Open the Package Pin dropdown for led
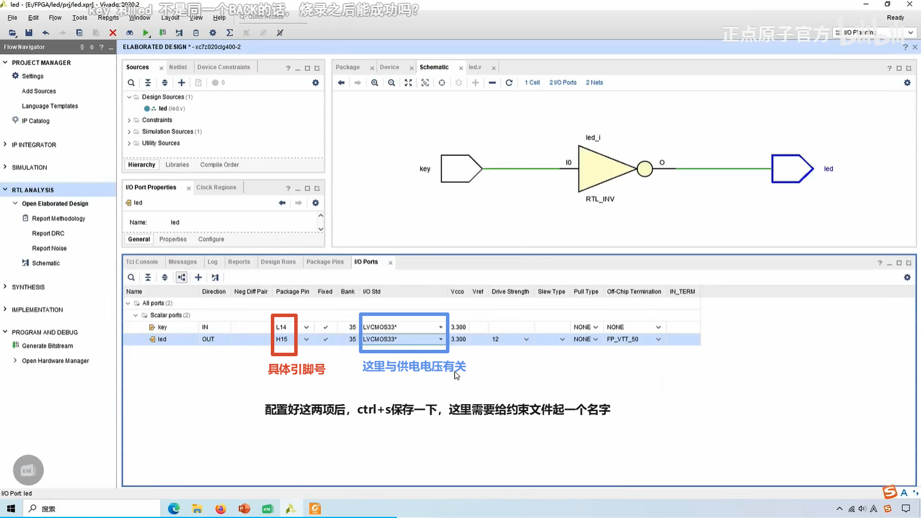This screenshot has height=518, width=921. click(306, 339)
